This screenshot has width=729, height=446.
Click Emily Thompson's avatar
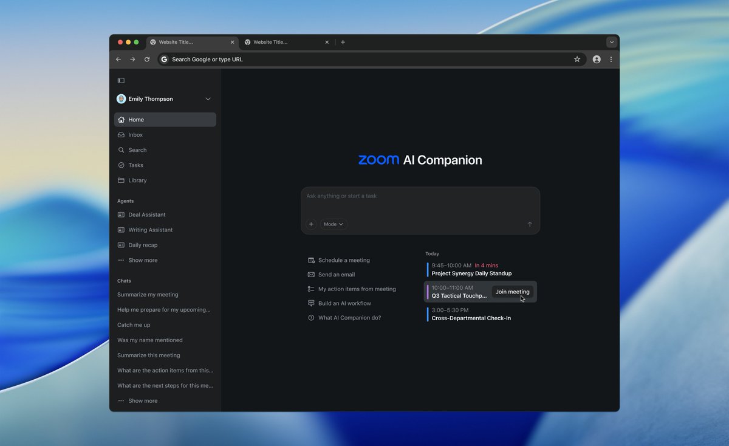click(x=122, y=99)
